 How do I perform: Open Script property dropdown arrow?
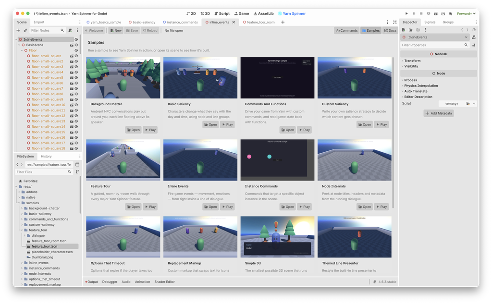click(x=474, y=104)
